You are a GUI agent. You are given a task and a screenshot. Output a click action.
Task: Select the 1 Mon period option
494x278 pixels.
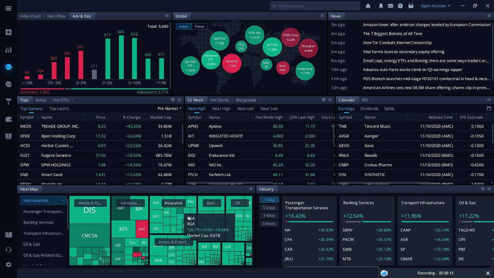tap(269, 215)
